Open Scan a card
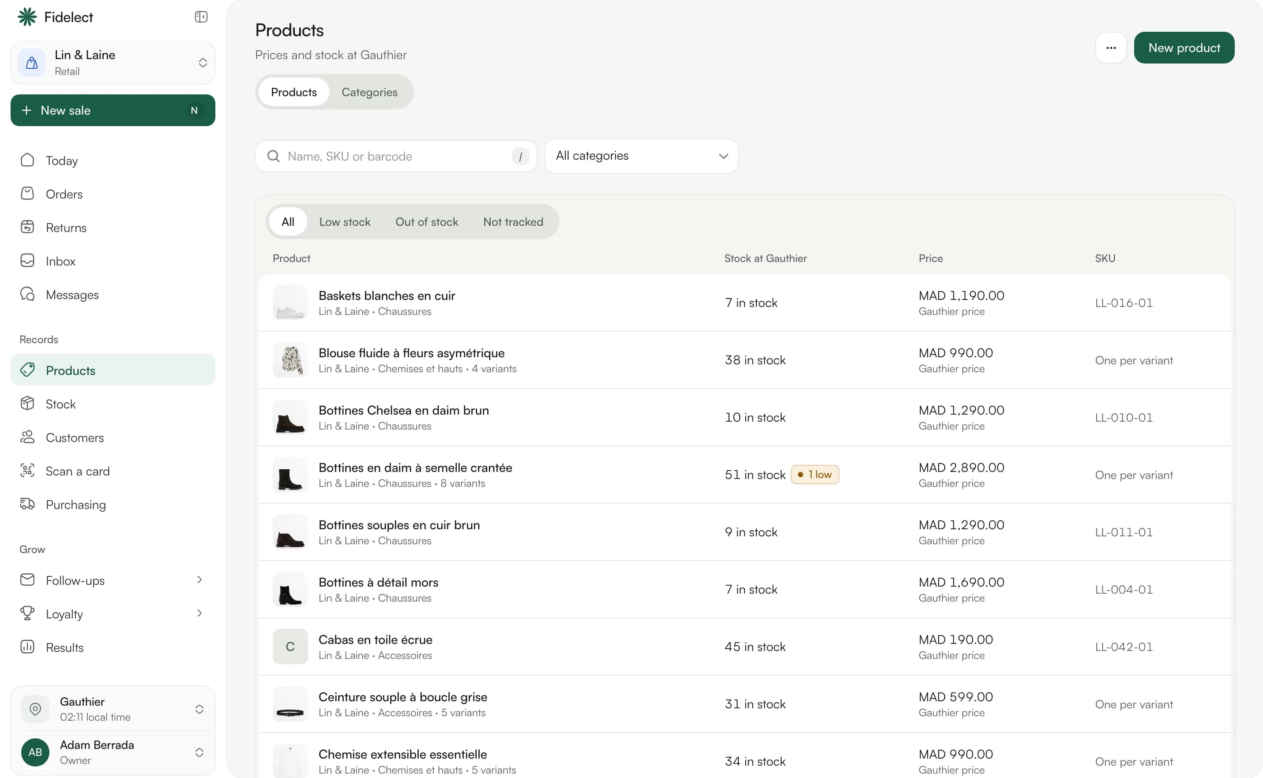The height and width of the screenshot is (778, 1263). point(113,471)
